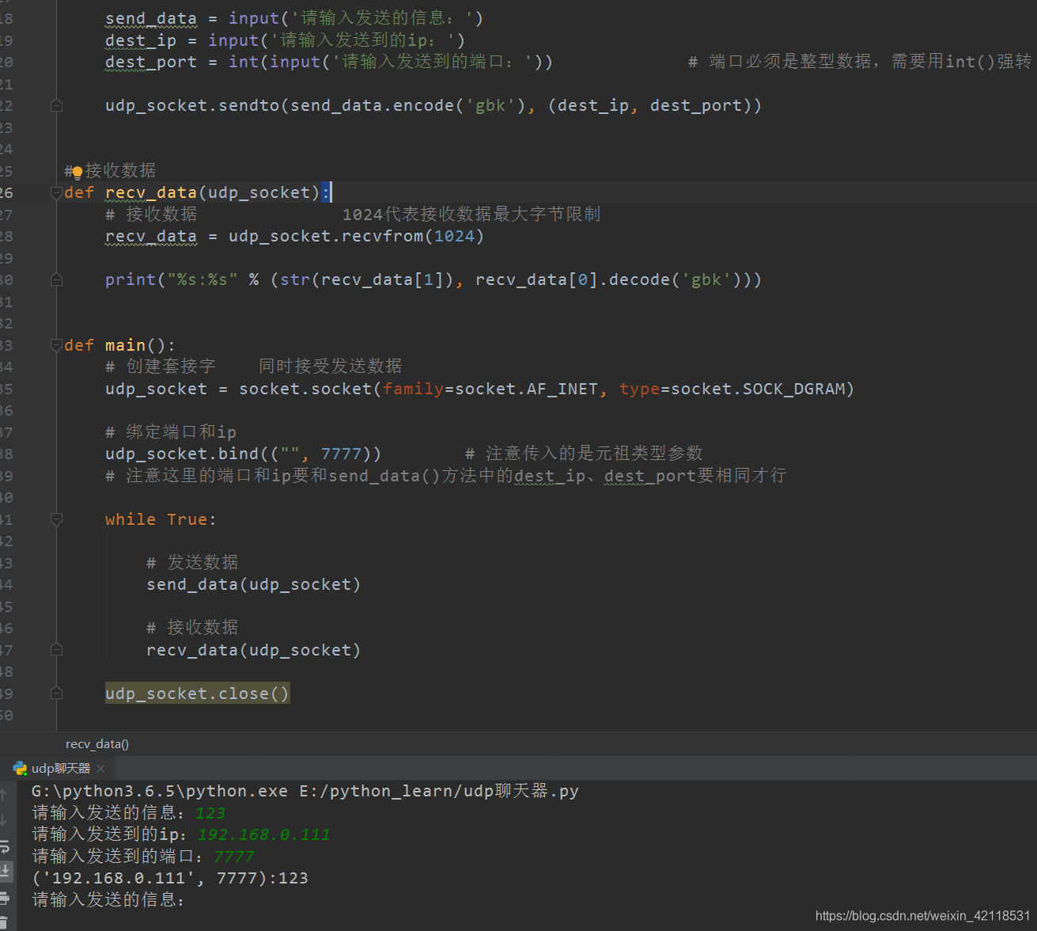Close the udp聊天器 run tab
Screen dimensions: 1037x931
pos(100,769)
